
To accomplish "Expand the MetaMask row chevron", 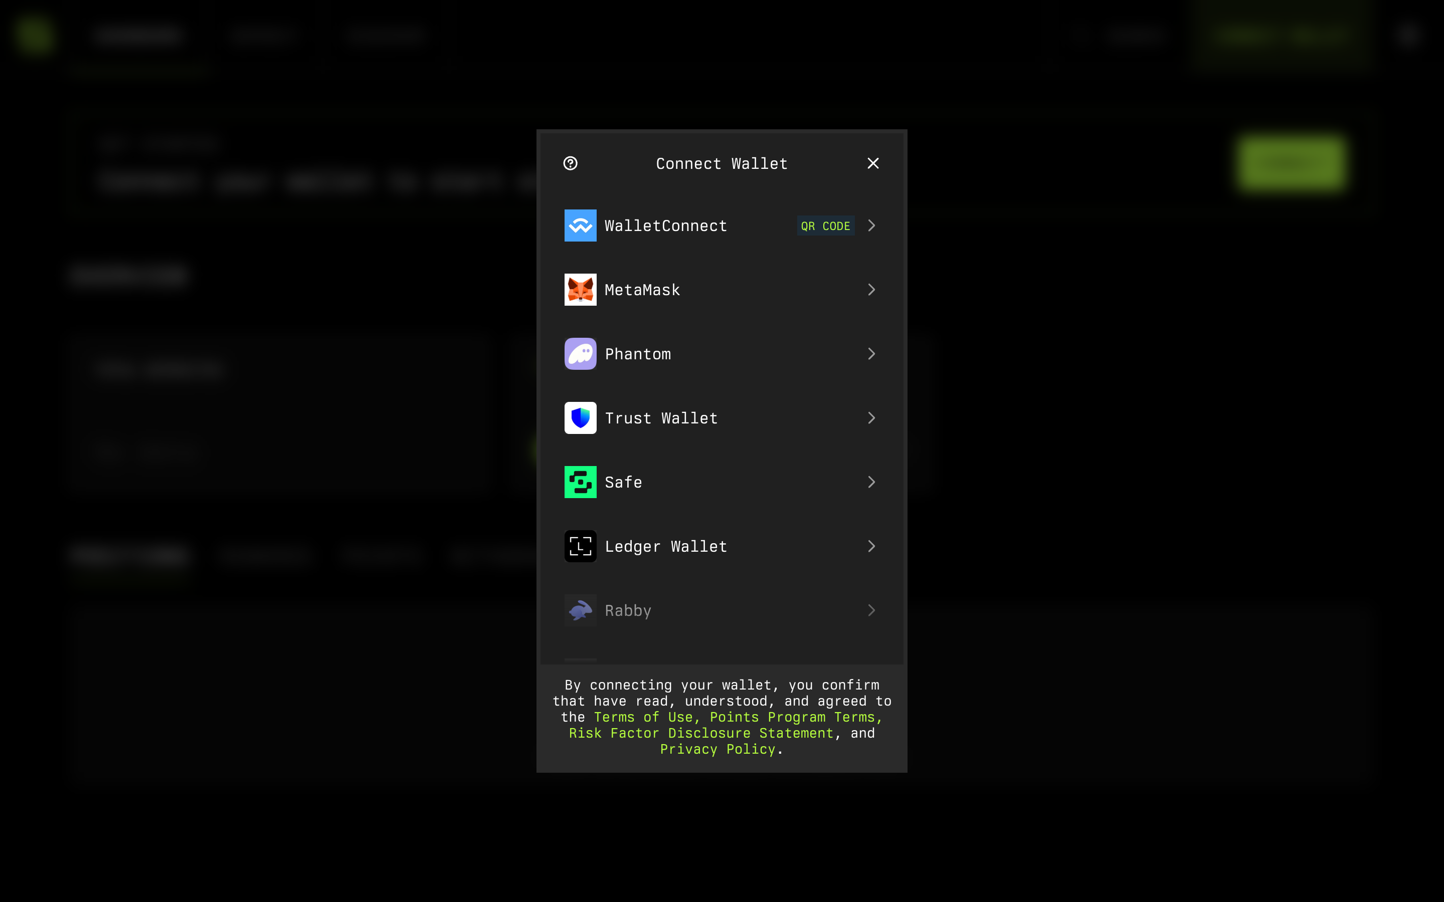I will pyautogui.click(x=872, y=290).
